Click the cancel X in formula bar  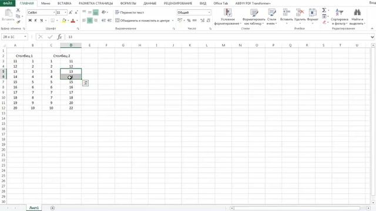coord(41,37)
